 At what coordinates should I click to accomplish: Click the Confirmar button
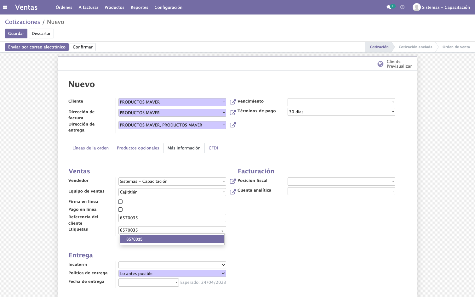(83, 47)
